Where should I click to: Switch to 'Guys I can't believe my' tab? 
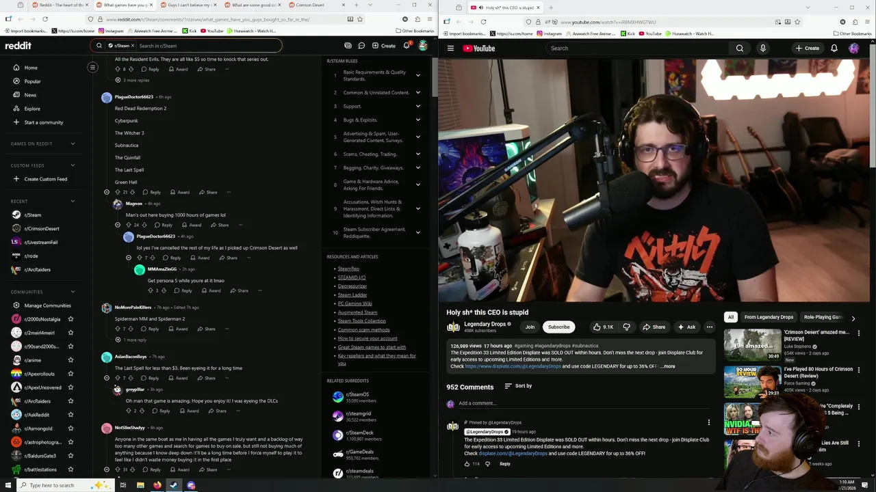click(x=188, y=5)
